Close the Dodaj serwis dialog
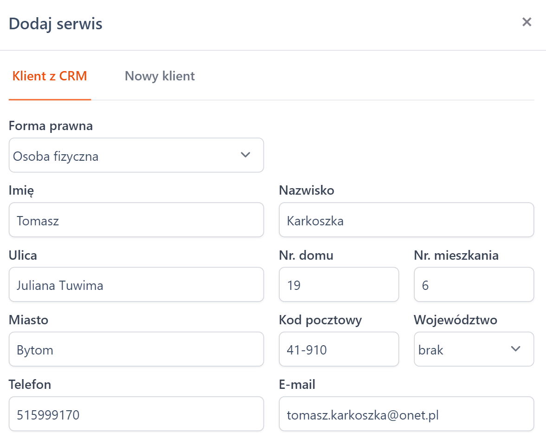 [x=527, y=22]
